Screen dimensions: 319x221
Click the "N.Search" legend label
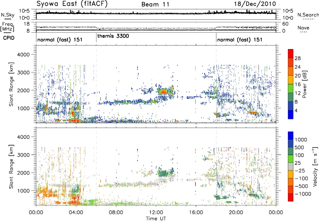coord(308,15)
